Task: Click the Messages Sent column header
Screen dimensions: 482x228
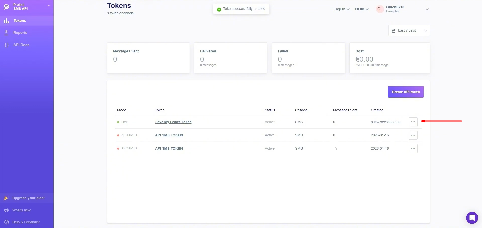Action: tap(345, 110)
